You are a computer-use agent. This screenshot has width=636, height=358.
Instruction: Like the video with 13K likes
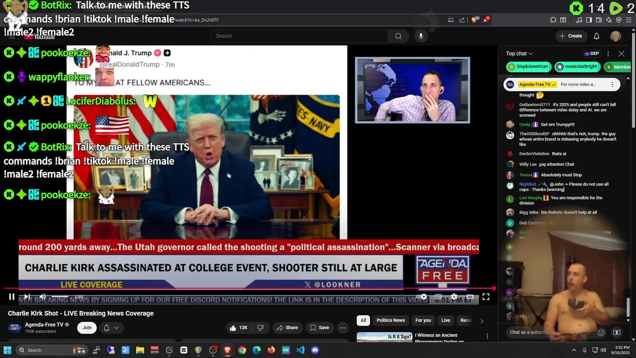click(x=238, y=328)
